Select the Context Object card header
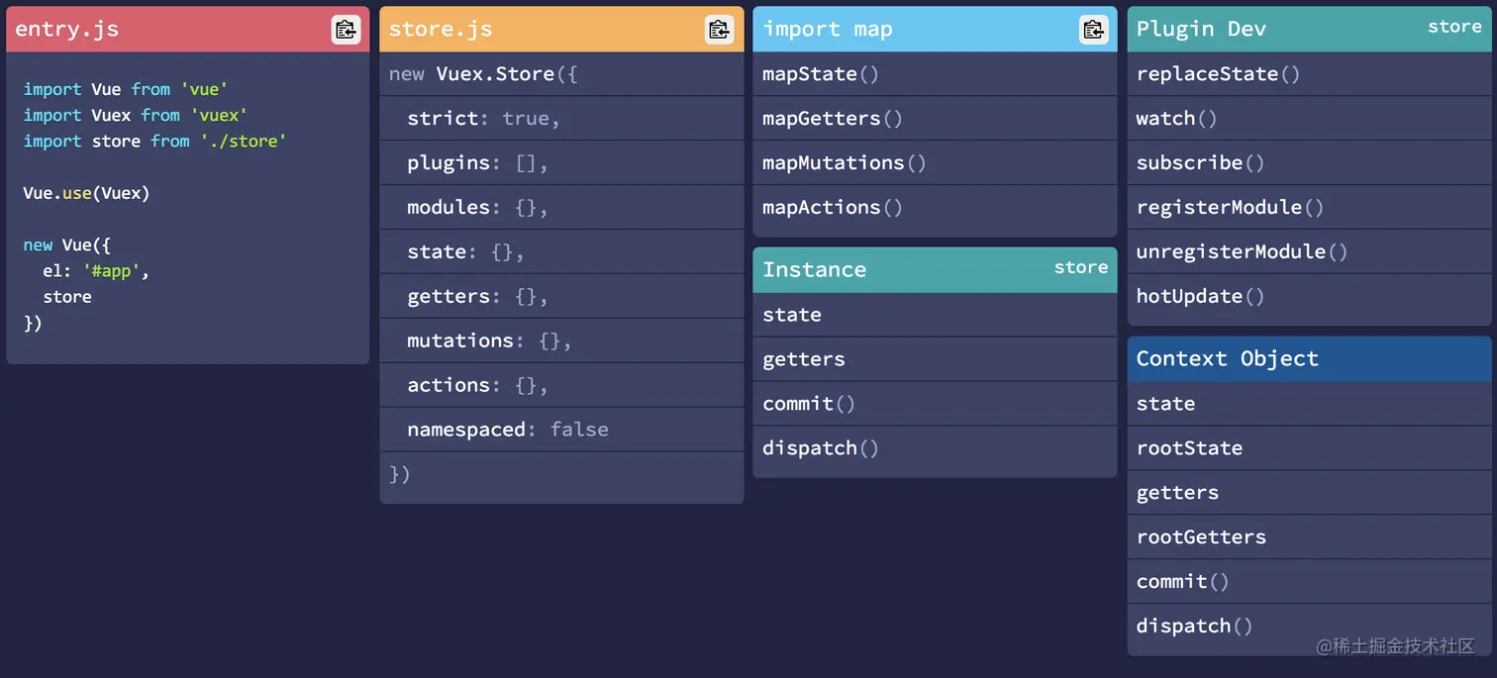 pyautogui.click(x=1309, y=358)
